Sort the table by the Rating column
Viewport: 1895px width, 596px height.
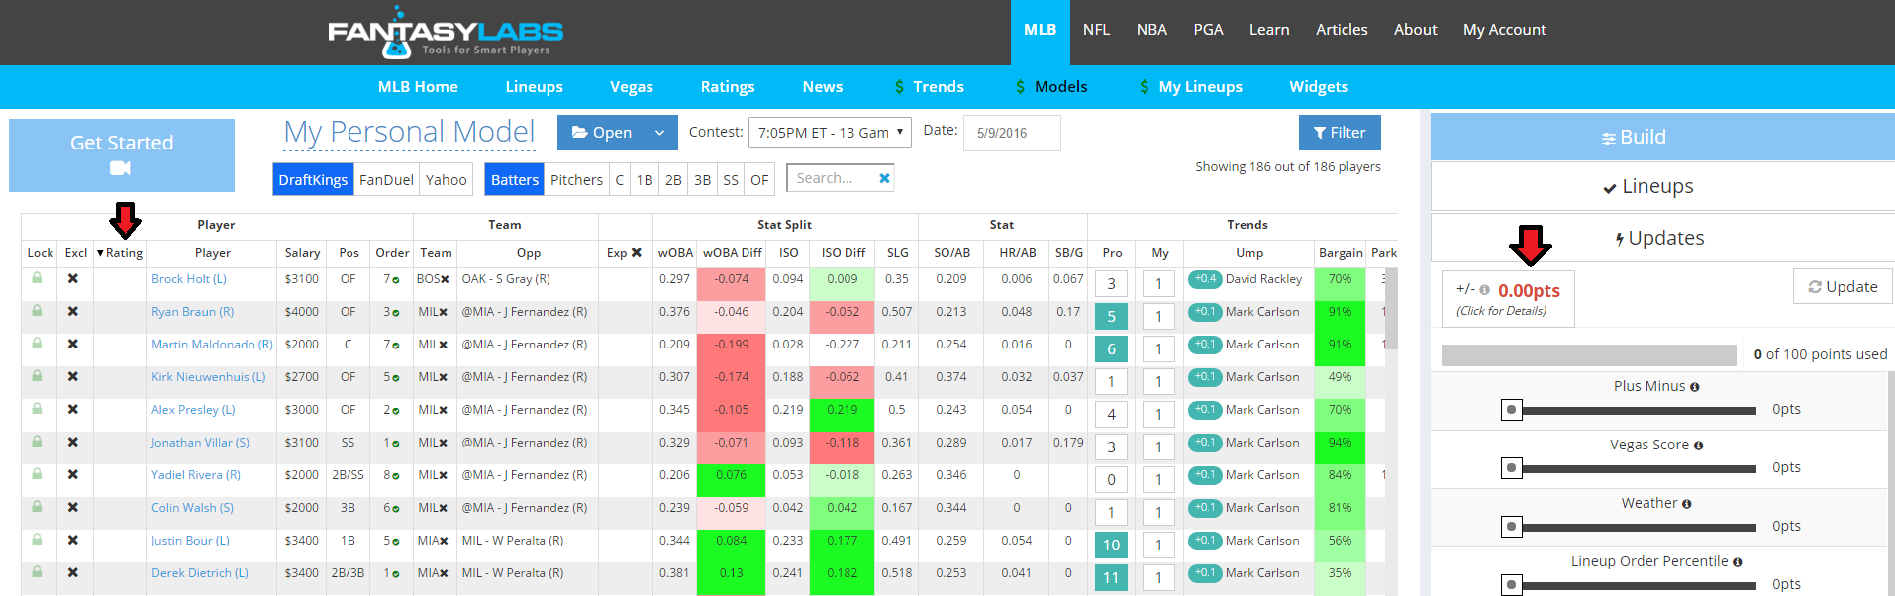[120, 253]
